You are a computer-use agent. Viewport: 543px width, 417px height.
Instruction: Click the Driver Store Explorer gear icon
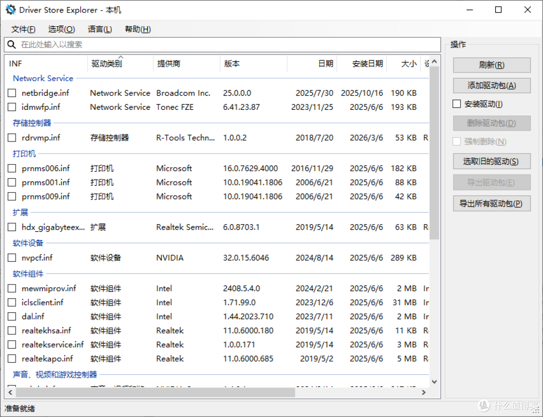[x=11, y=10]
